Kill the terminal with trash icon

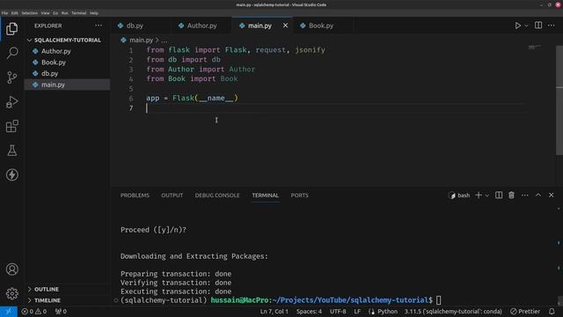[x=511, y=195]
